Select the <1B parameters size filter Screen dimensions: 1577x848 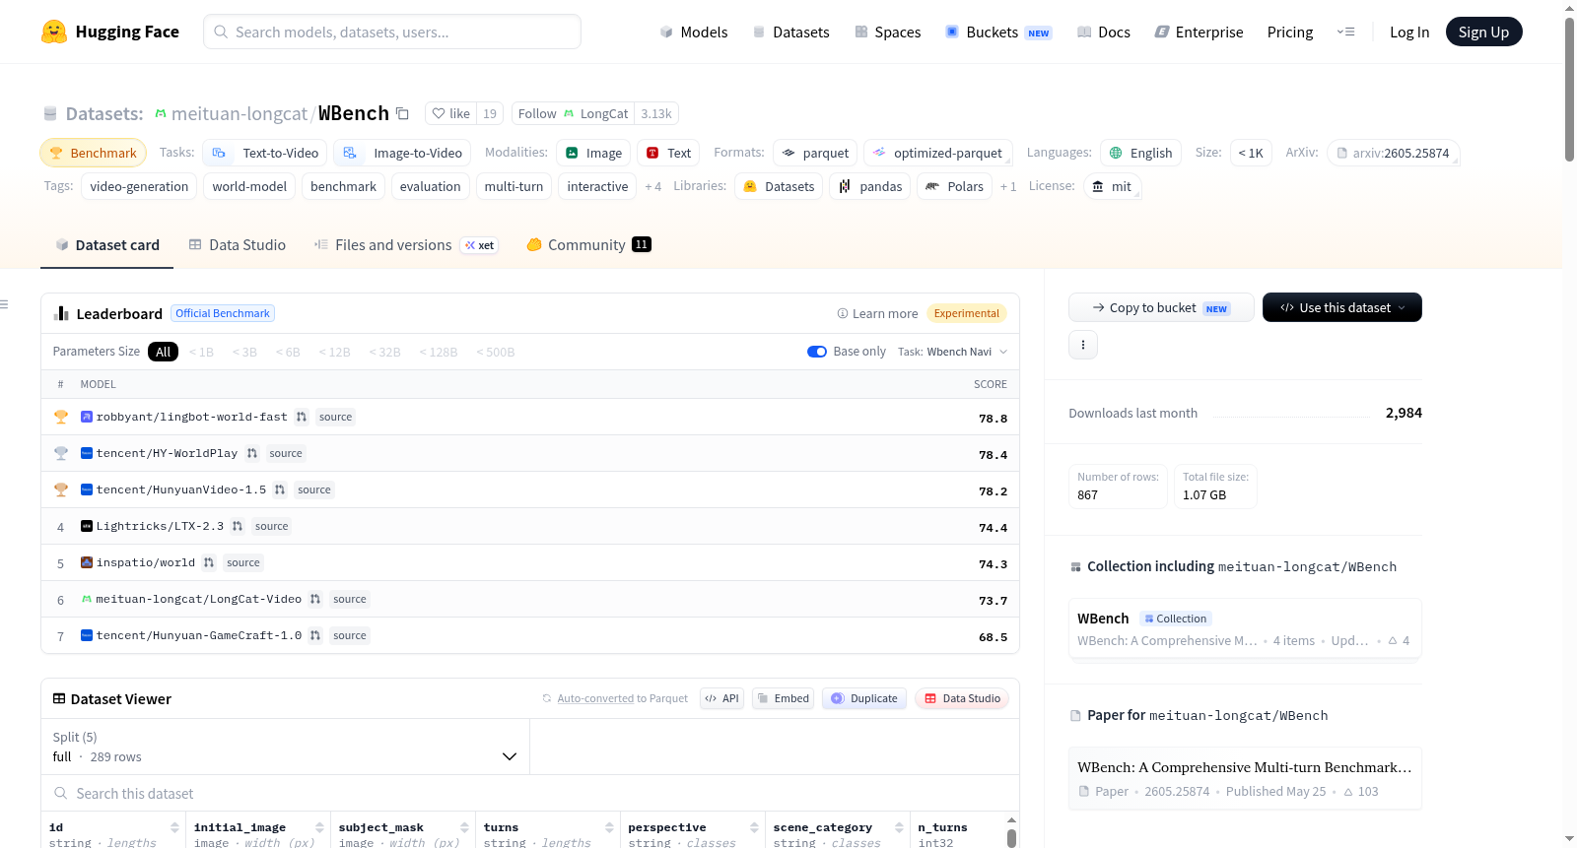[201, 352]
